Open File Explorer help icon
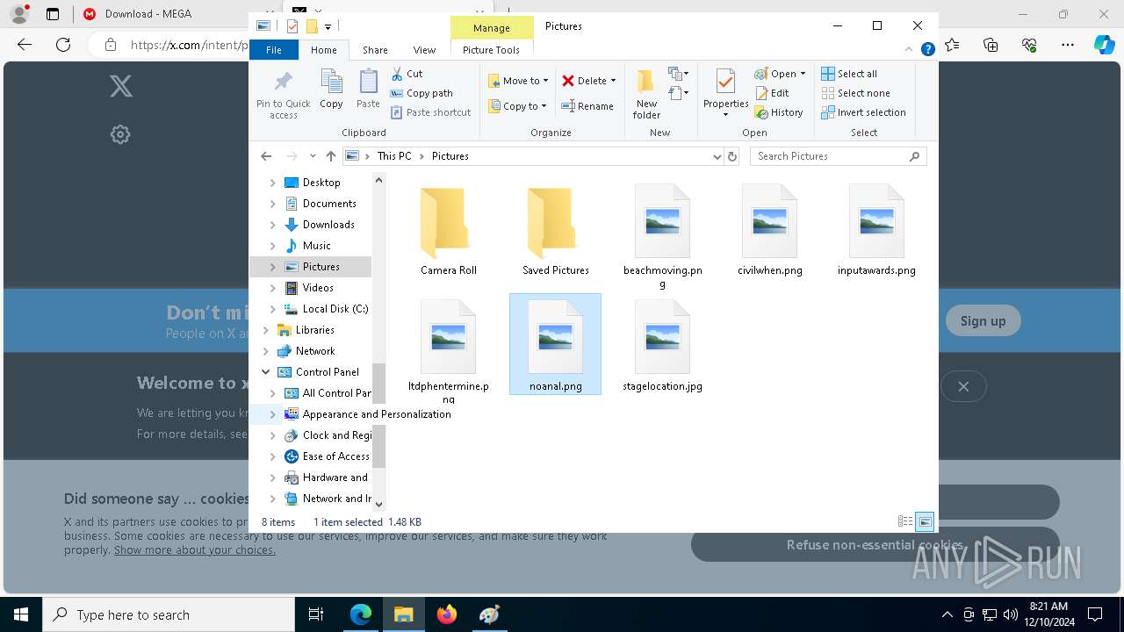 pyautogui.click(x=927, y=50)
